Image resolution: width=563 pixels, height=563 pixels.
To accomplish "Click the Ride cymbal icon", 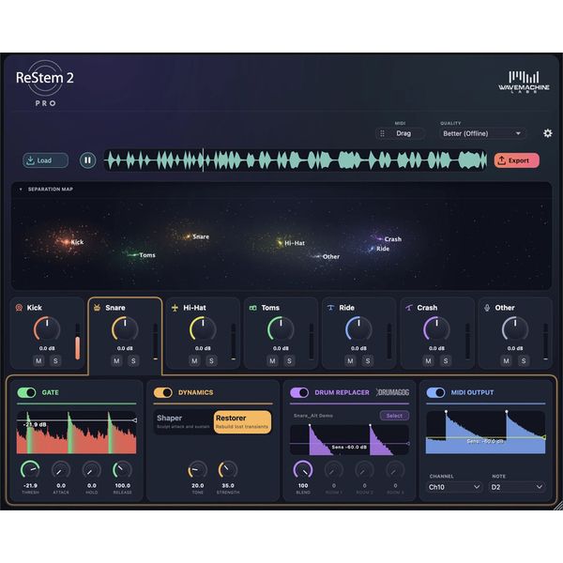I will pyautogui.click(x=330, y=308).
